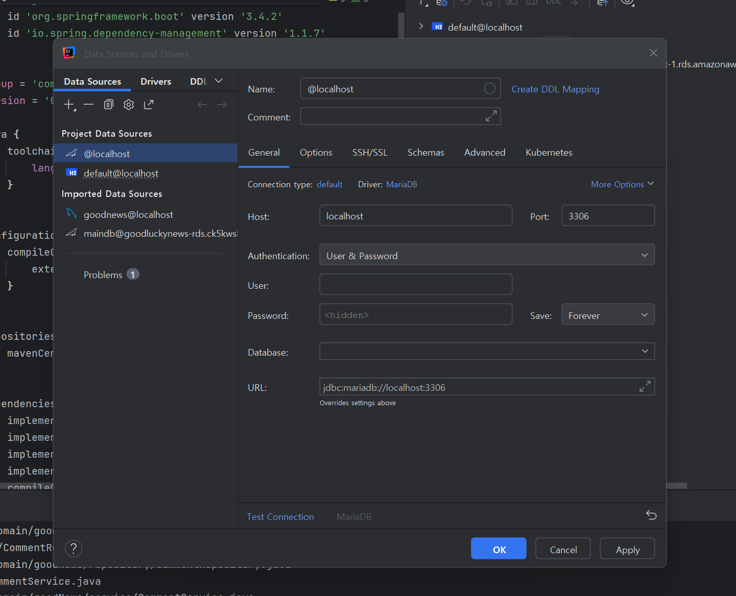Click Create DDL Mapping link
This screenshot has height=596, width=736.
tap(555, 89)
